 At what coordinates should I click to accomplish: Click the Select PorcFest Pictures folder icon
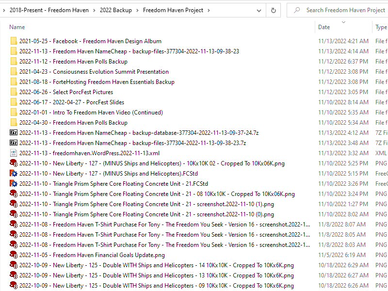[14, 92]
